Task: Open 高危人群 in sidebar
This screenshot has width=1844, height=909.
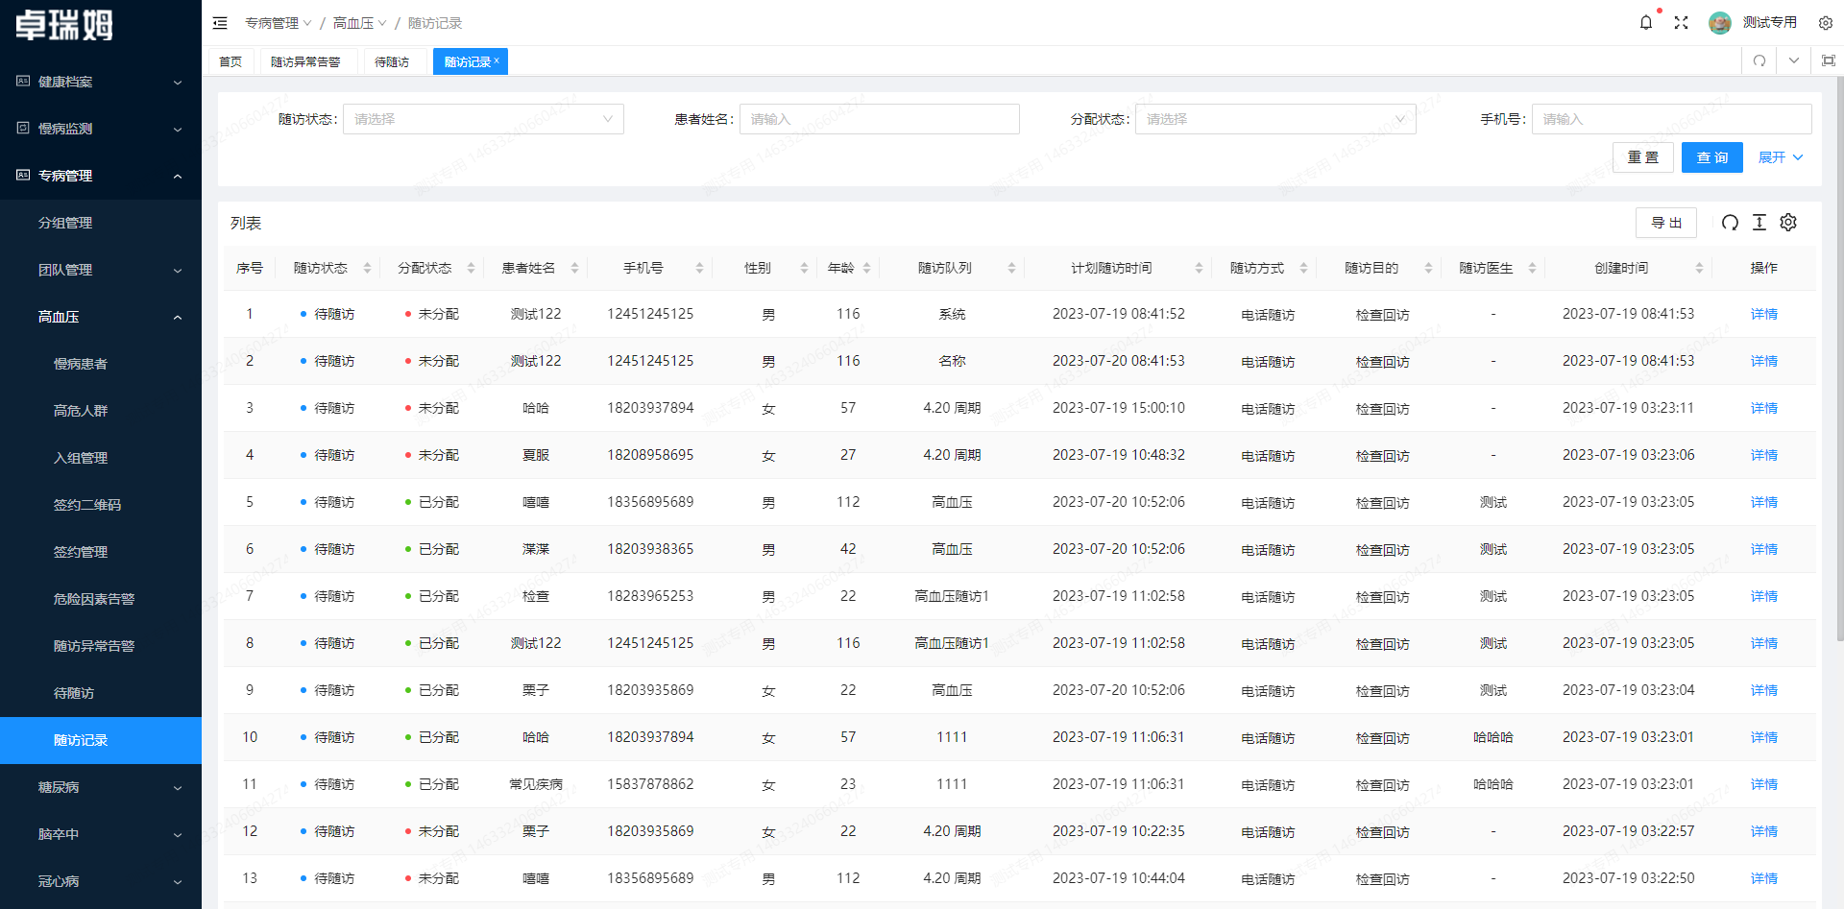Action: [101, 411]
